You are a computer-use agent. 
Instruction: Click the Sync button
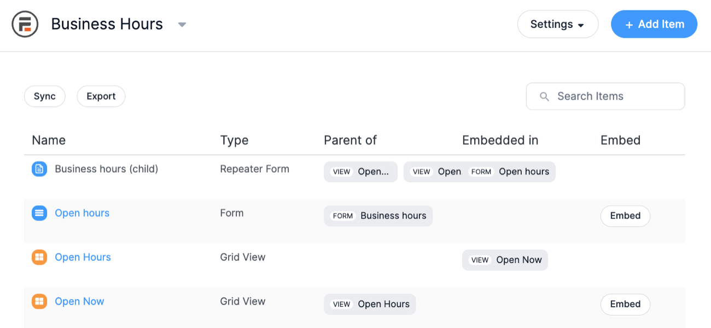click(45, 96)
